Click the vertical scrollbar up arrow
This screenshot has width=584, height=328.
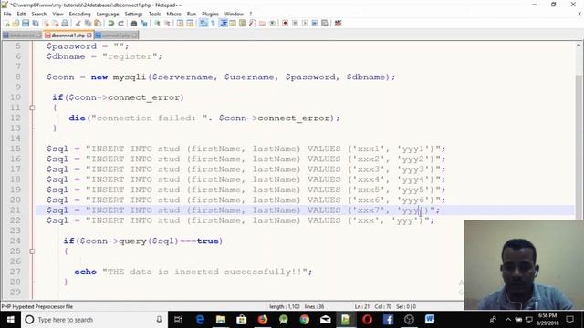pos(579,46)
